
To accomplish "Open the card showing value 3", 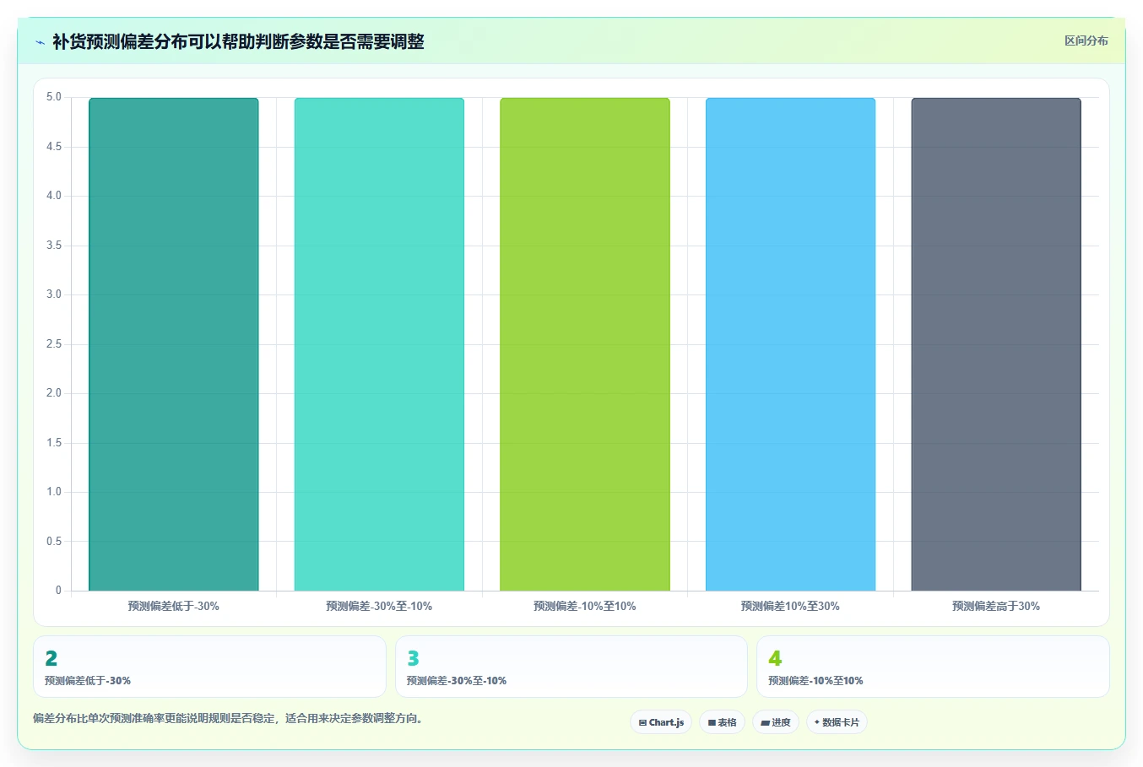I will pyautogui.click(x=571, y=667).
